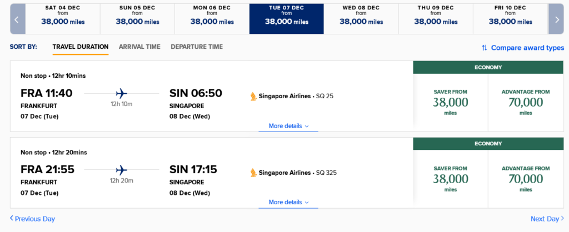Click Singapore Airlines logo beside SQ 25
Viewport: 569px width, 232px height.
coord(253,96)
